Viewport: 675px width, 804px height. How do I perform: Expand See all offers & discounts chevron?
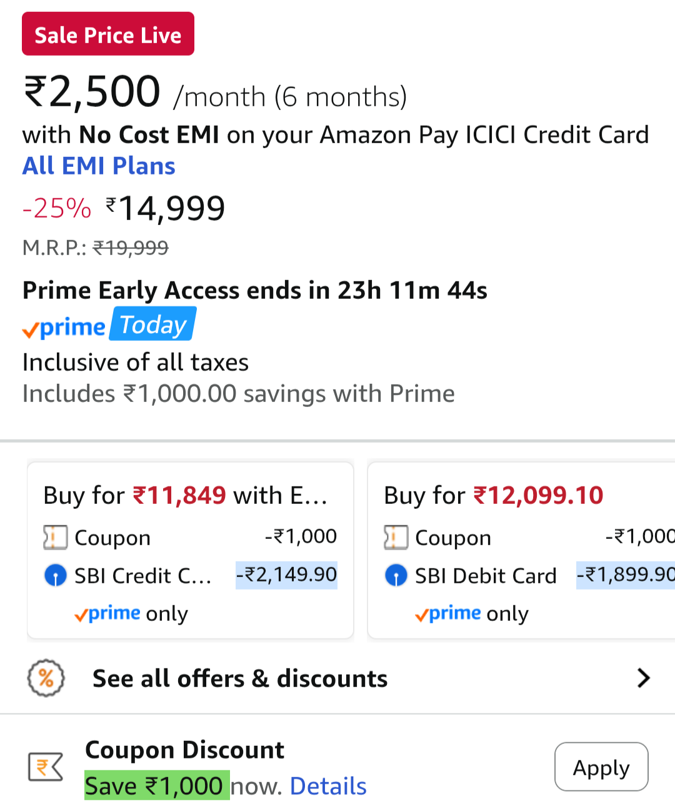(643, 678)
